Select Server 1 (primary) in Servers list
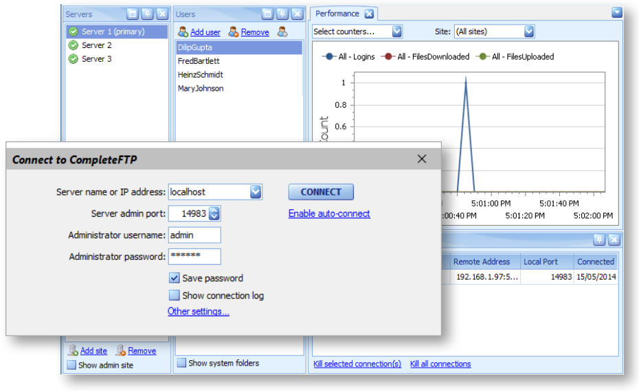This screenshot has width=639, height=391. pos(117,32)
